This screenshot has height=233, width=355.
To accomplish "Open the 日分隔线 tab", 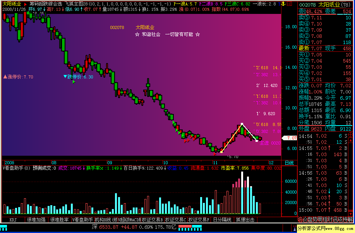I will [x=222, y=219].
